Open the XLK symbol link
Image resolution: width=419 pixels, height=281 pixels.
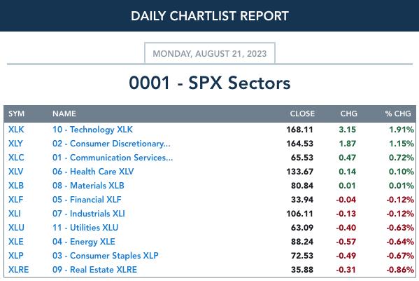16,130
